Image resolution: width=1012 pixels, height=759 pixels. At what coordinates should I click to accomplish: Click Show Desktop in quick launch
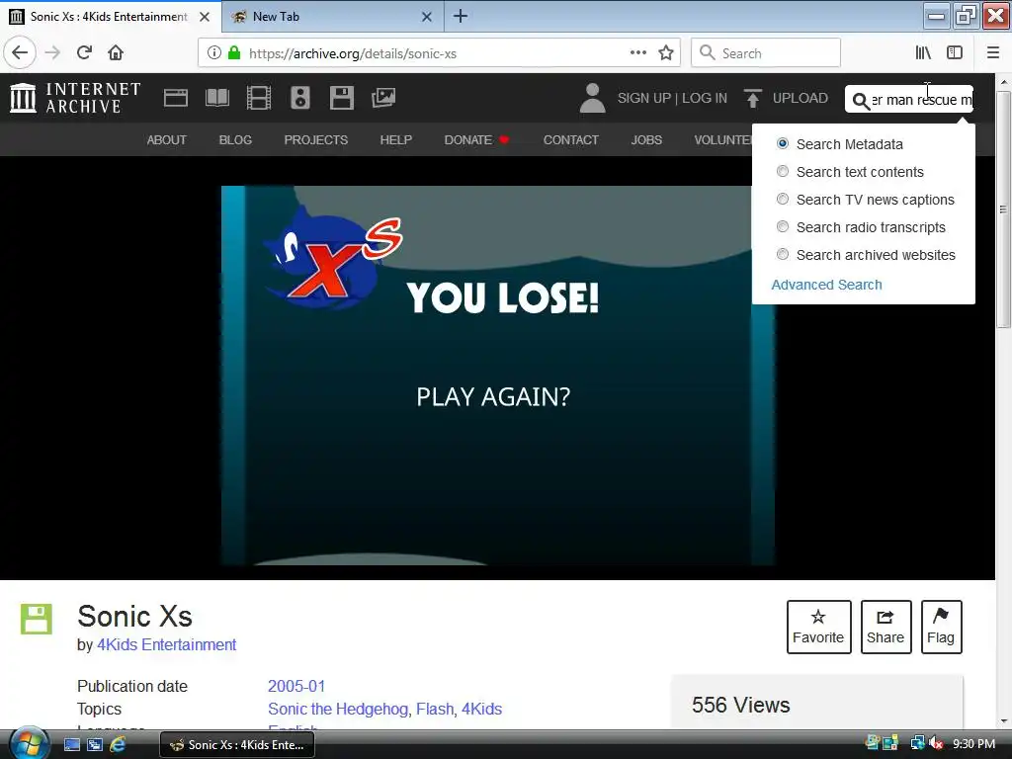point(71,745)
